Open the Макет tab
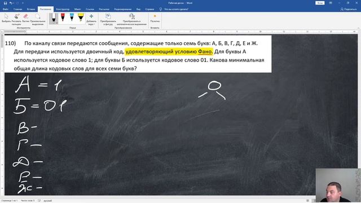Image resolution: width=361 pixels, height=203 pixels. (78, 9)
